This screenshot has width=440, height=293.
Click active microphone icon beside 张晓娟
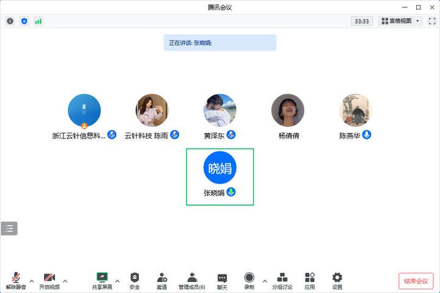(x=231, y=192)
